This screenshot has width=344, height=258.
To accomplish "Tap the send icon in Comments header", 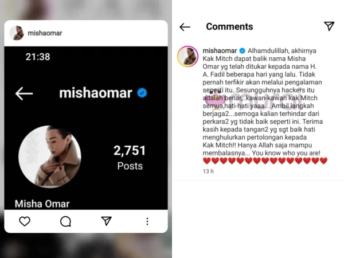I will tap(329, 26).
